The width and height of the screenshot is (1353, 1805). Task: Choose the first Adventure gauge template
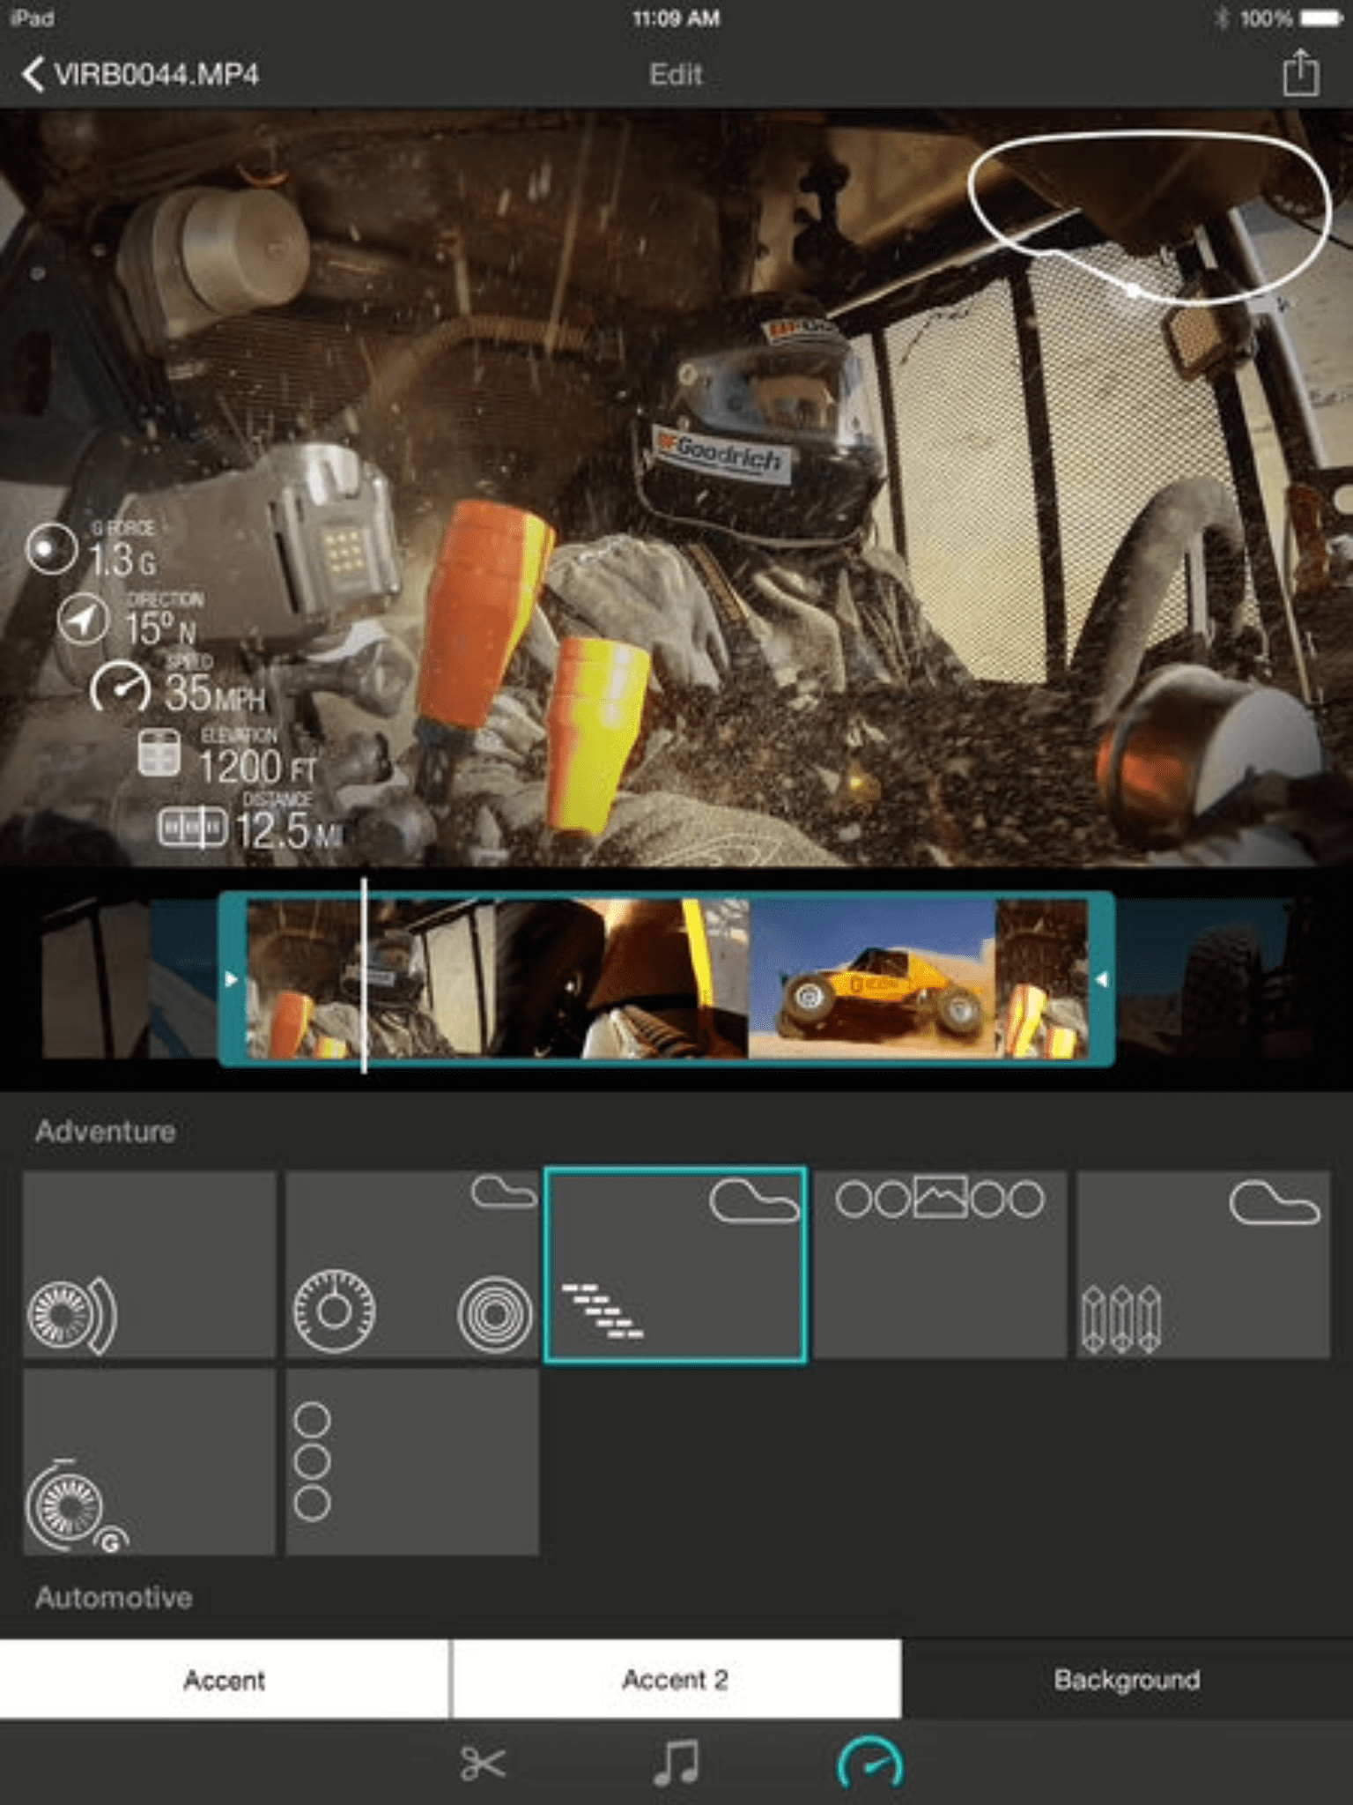(x=149, y=1264)
